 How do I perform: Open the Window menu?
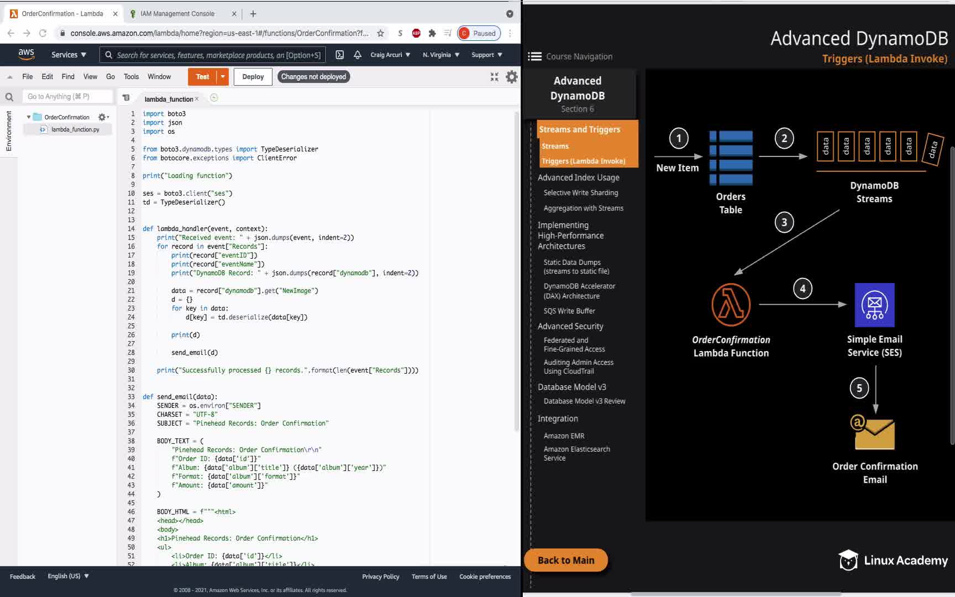[x=159, y=77]
